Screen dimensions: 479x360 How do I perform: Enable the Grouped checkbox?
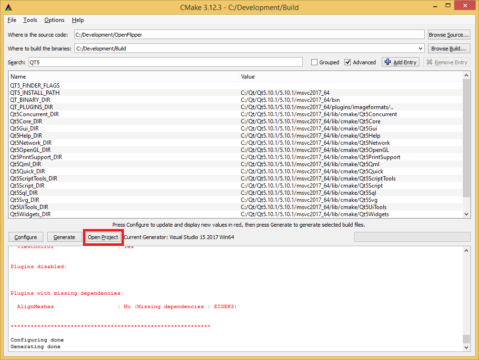(314, 62)
